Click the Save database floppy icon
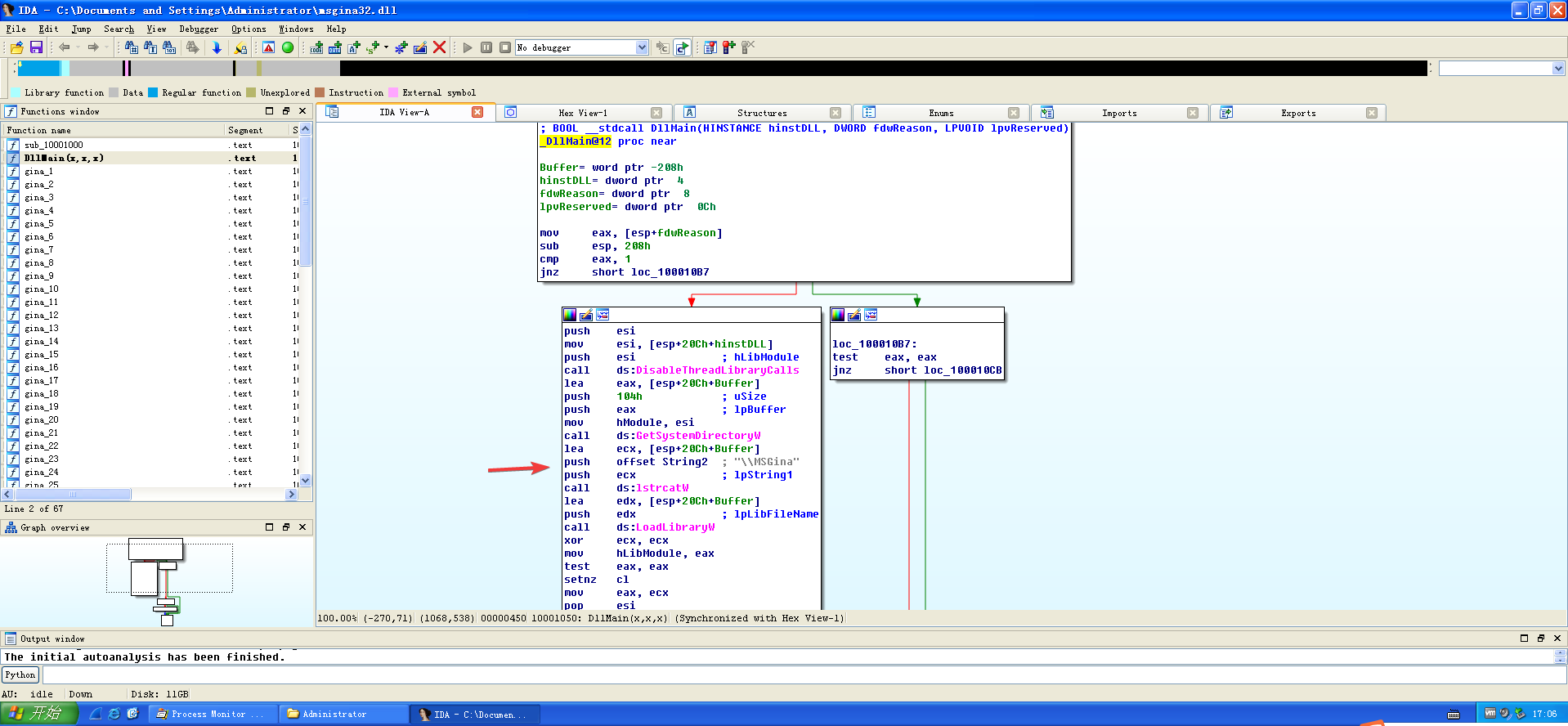Image resolution: width=1568 pixels, height=726 pixels. click(x=36, y=47)
